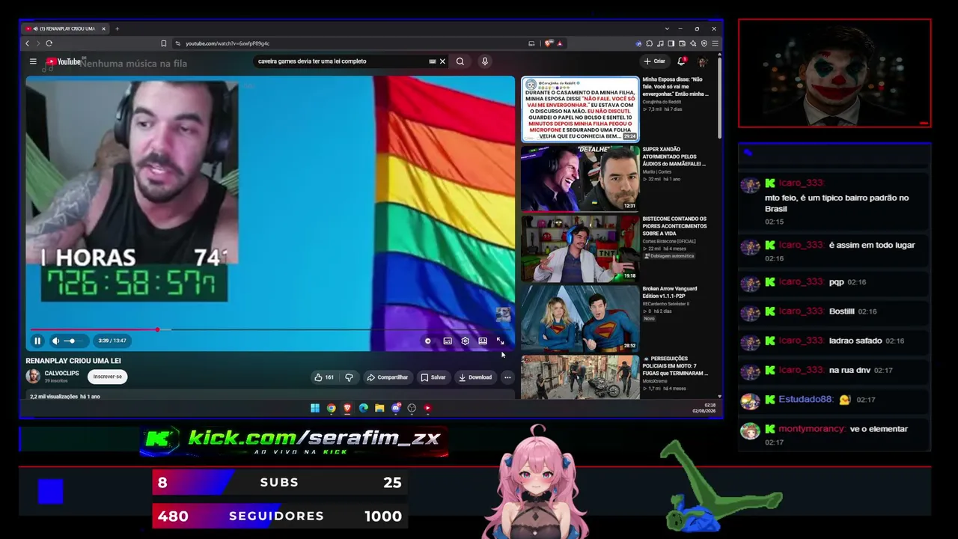Open the on-screen keyboard in search box
This screenshot has width=958, height=539.
432,61
